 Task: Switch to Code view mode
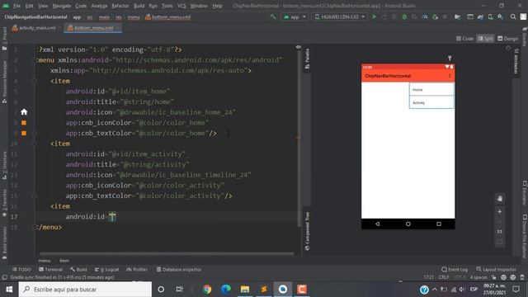tap(464, 39)
